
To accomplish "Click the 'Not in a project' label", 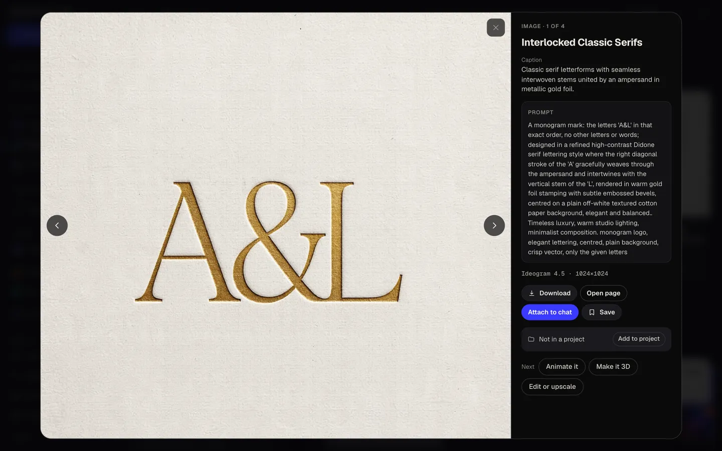I will click(x=562, y=339).
